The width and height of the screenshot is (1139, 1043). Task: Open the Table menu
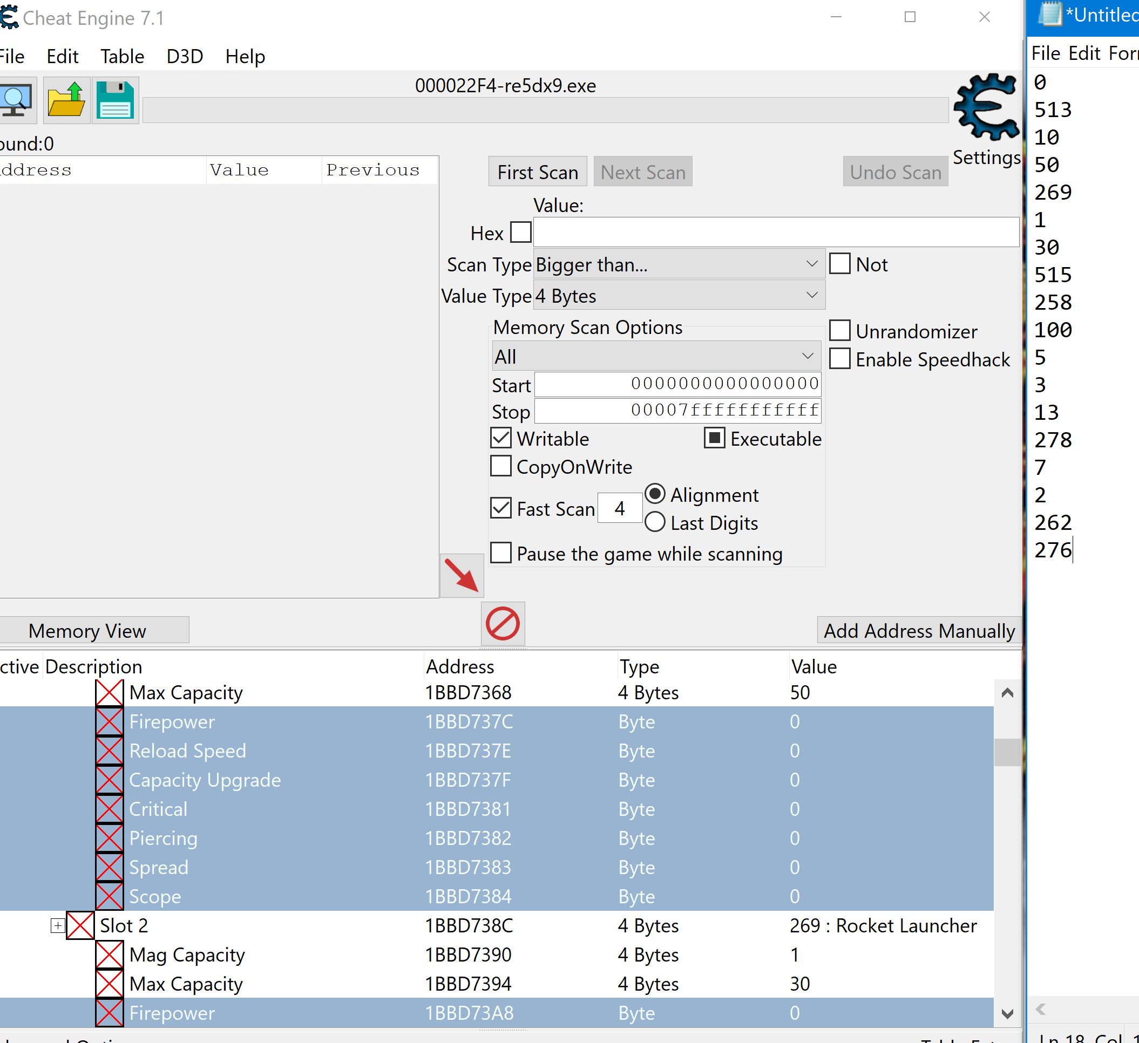point(122,57)
